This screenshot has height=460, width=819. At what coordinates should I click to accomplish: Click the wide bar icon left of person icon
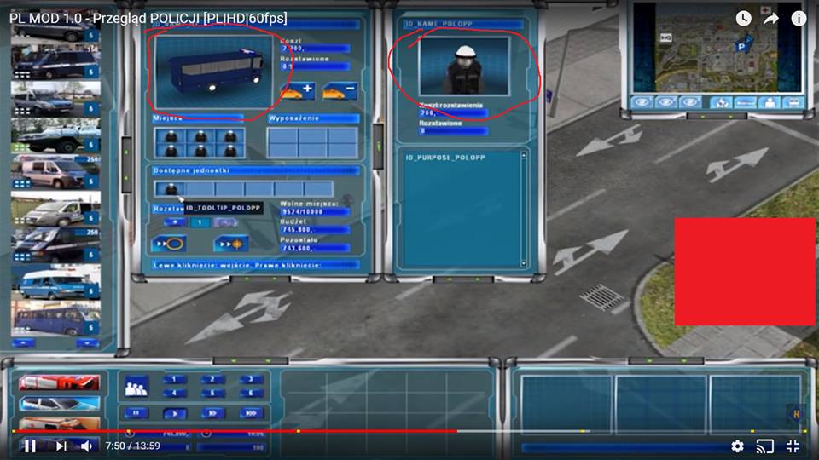click(x=745, y=103)
